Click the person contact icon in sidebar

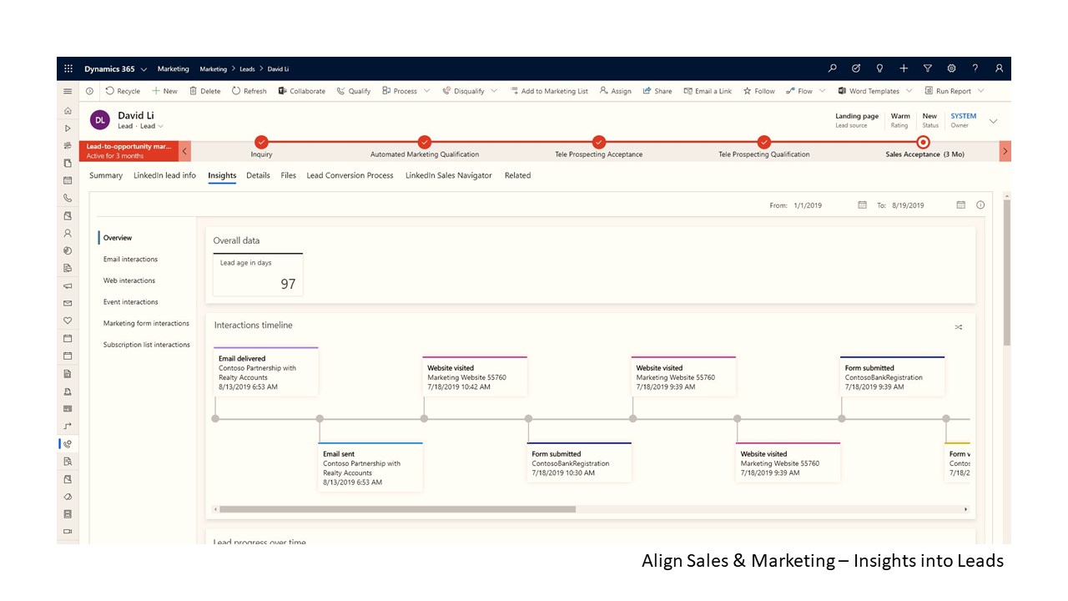tap(68, 233)
